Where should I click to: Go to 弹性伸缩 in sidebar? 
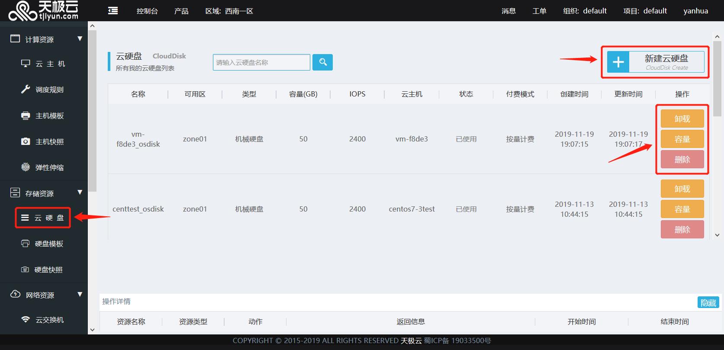[49, 167]
